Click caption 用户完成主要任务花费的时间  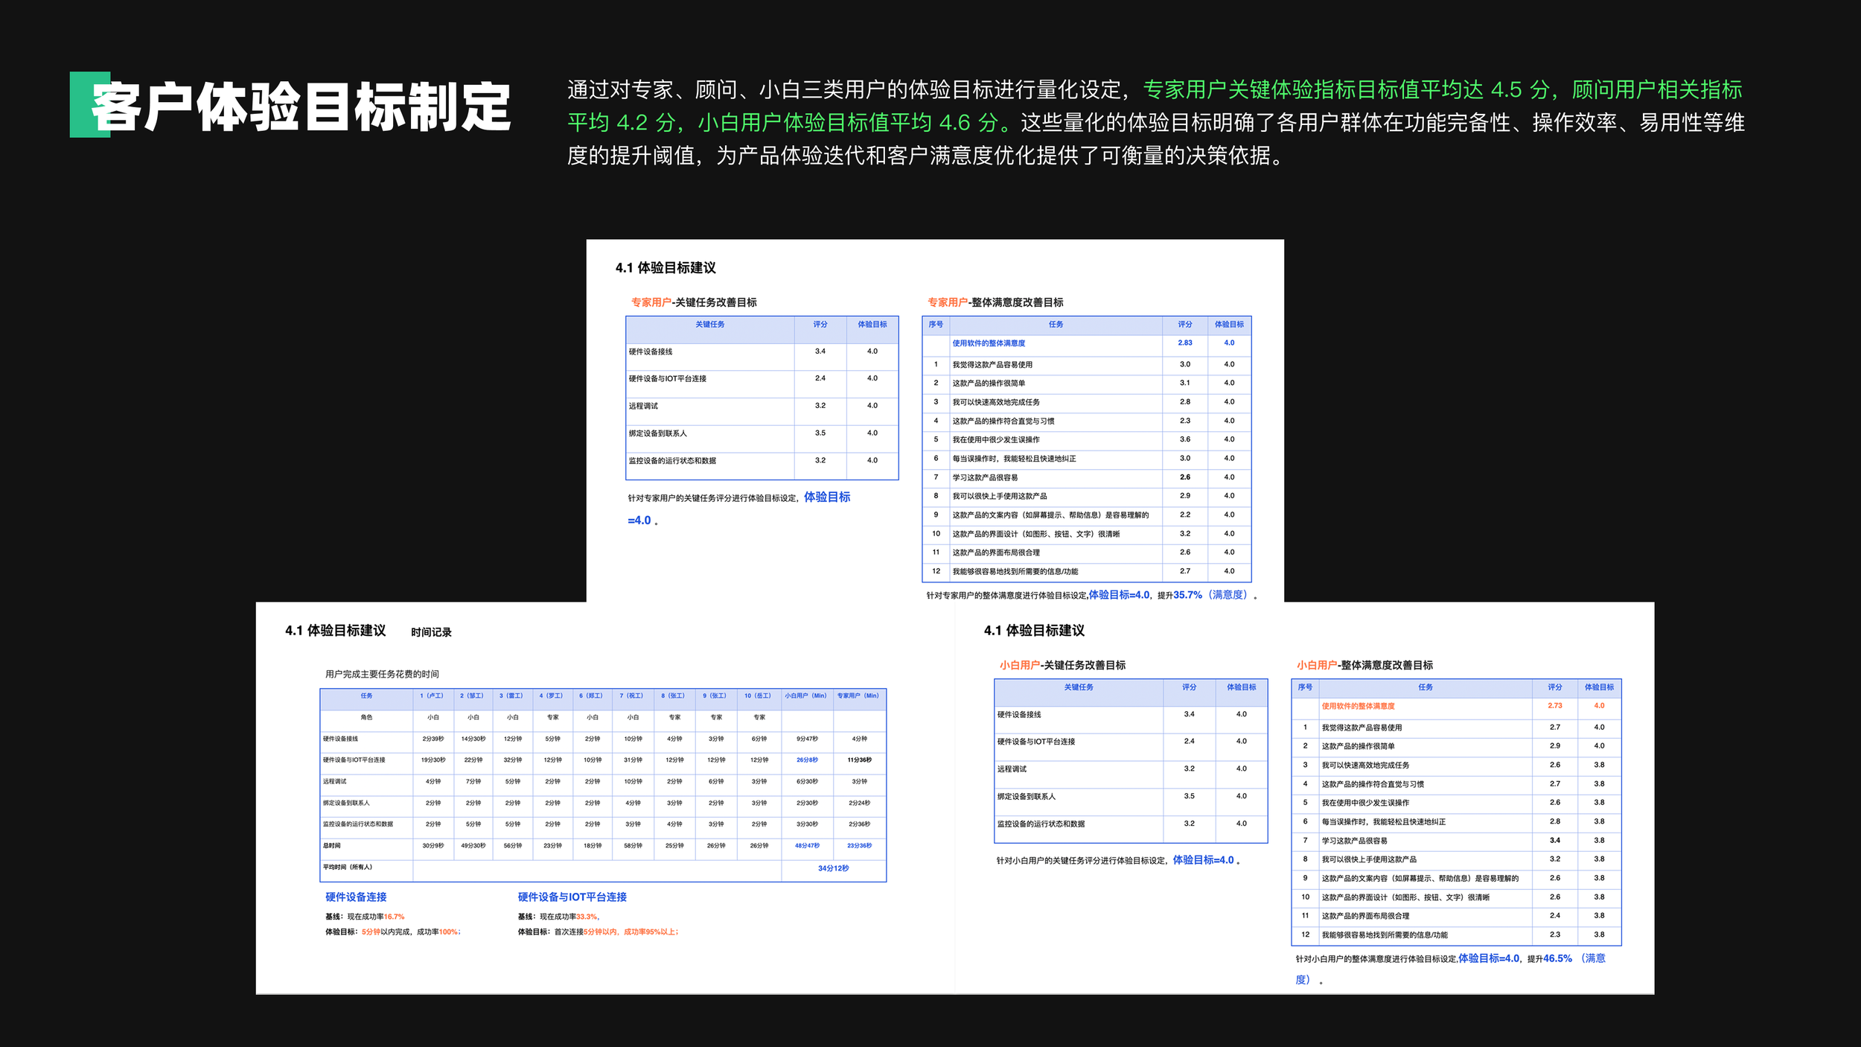[382, 674]
